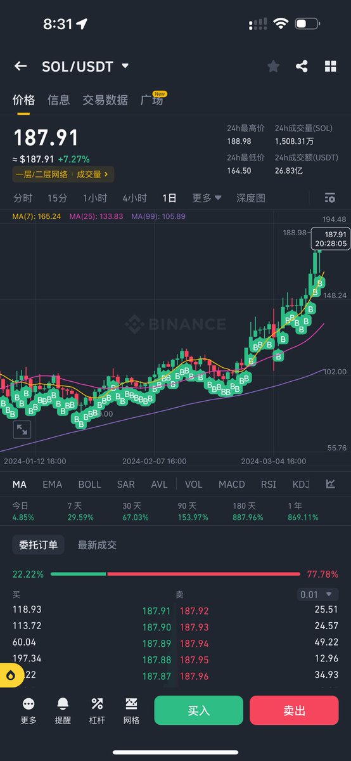Tap the Wi-Fi icon in status bar
This screenshot has width=351, height=761.
click(280, 24)
